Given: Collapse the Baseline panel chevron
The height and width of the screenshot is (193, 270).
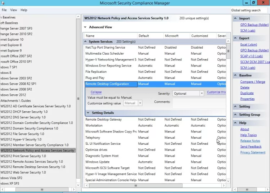Looking at the screenshot, I should pyautogui.click(x=235, y=76).
